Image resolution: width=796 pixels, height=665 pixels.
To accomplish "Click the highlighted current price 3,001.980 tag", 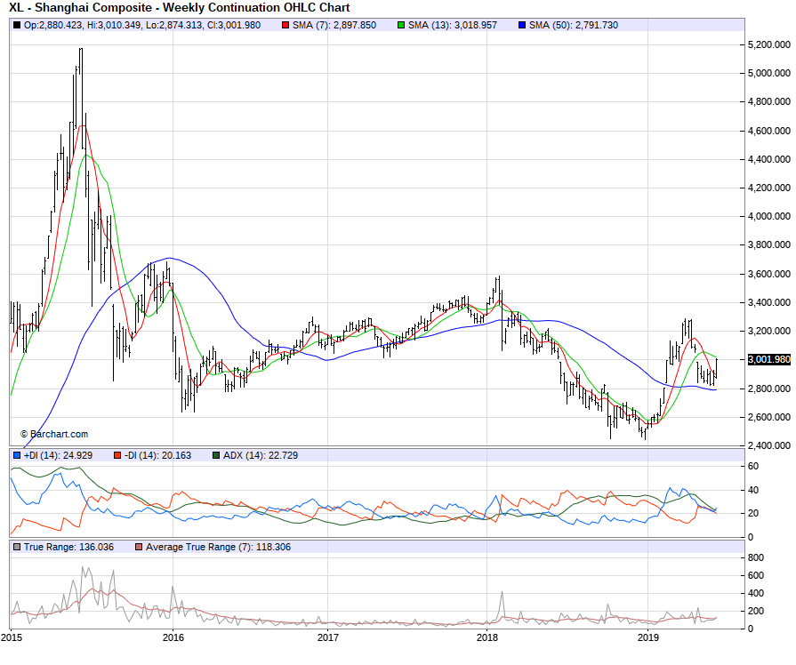I will tap(769, 359).
